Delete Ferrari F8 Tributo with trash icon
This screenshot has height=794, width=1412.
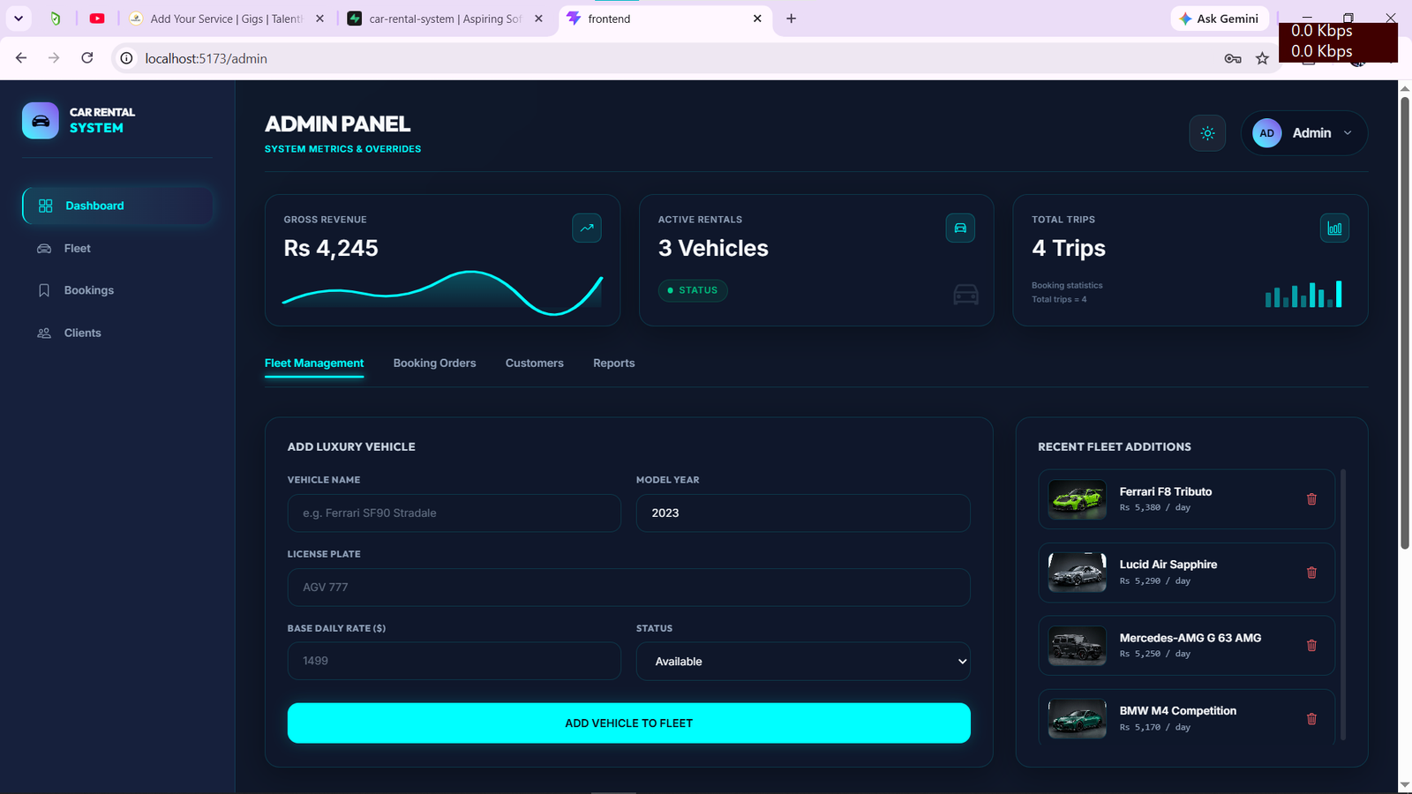click(x=1311, y=499)
